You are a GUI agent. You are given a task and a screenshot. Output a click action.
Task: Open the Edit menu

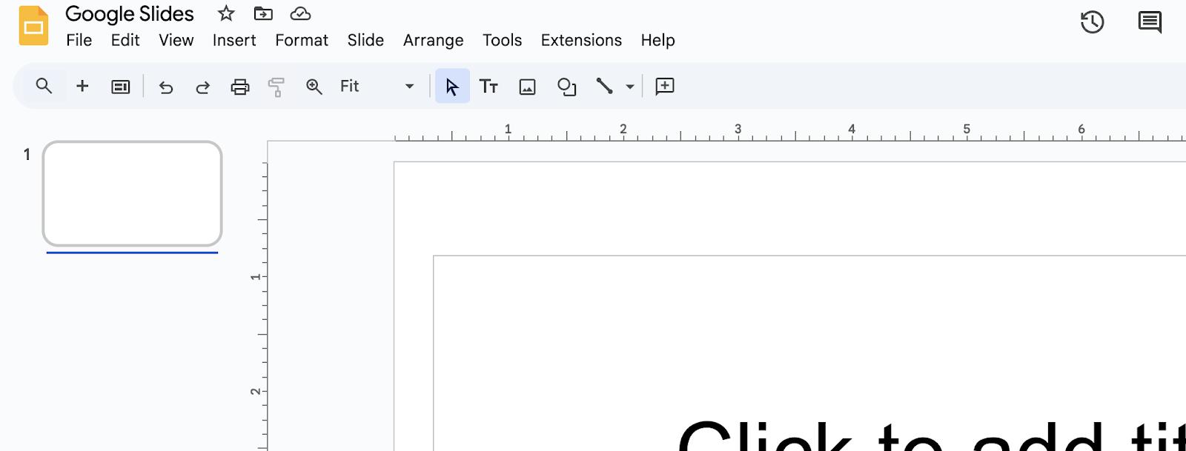coord(125,40)
